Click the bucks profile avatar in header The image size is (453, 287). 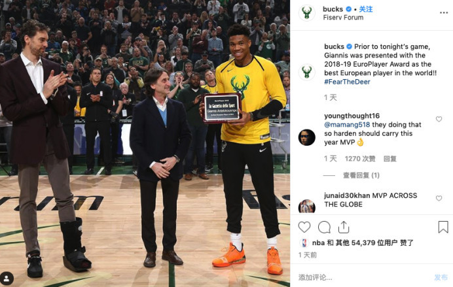pyautogui.click(x=307, y=13)
